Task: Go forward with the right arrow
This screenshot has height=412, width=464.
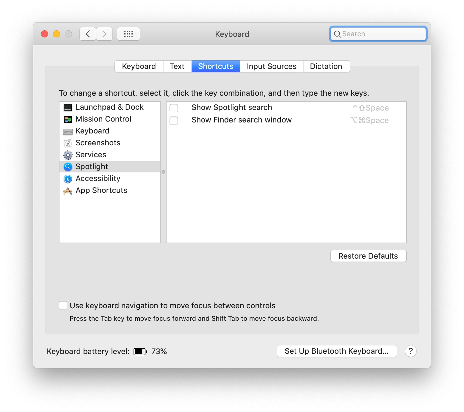Action: click(x=104, y=34)
